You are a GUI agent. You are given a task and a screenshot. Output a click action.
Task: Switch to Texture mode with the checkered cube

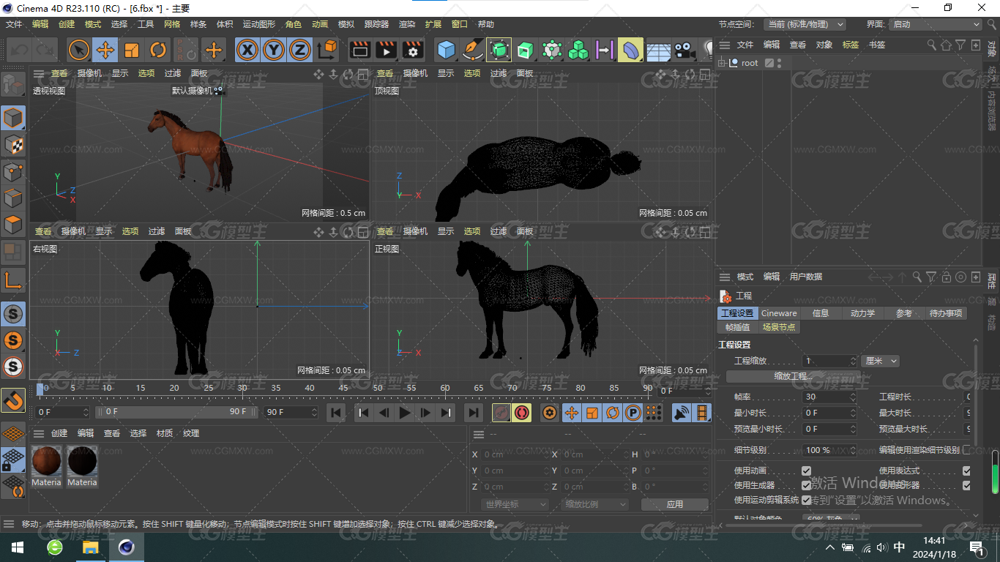click(13, 144)
